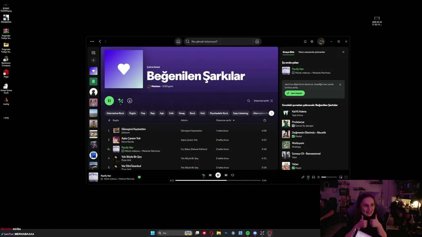Select the Rap filter chip
The image size is (422, 237).
tap(152, 113)
